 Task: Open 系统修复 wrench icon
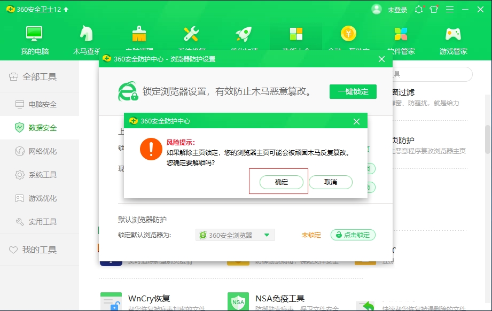[x=191, y=34]
